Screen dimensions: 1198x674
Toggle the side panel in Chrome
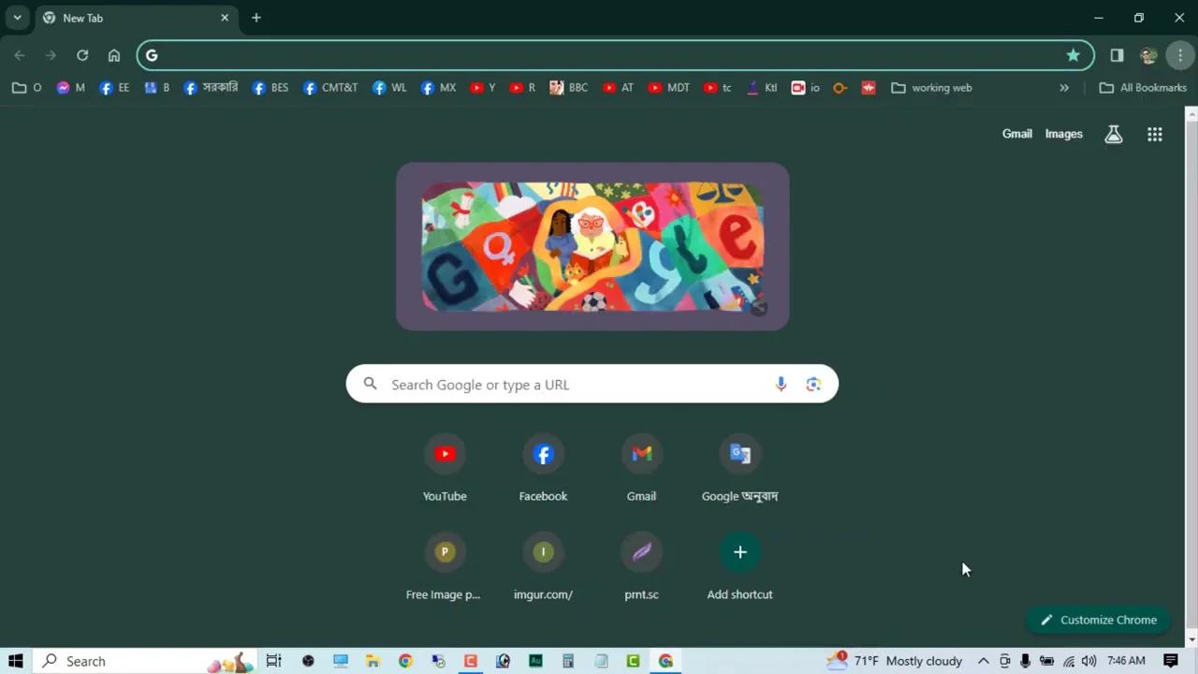click(1116, 55)
